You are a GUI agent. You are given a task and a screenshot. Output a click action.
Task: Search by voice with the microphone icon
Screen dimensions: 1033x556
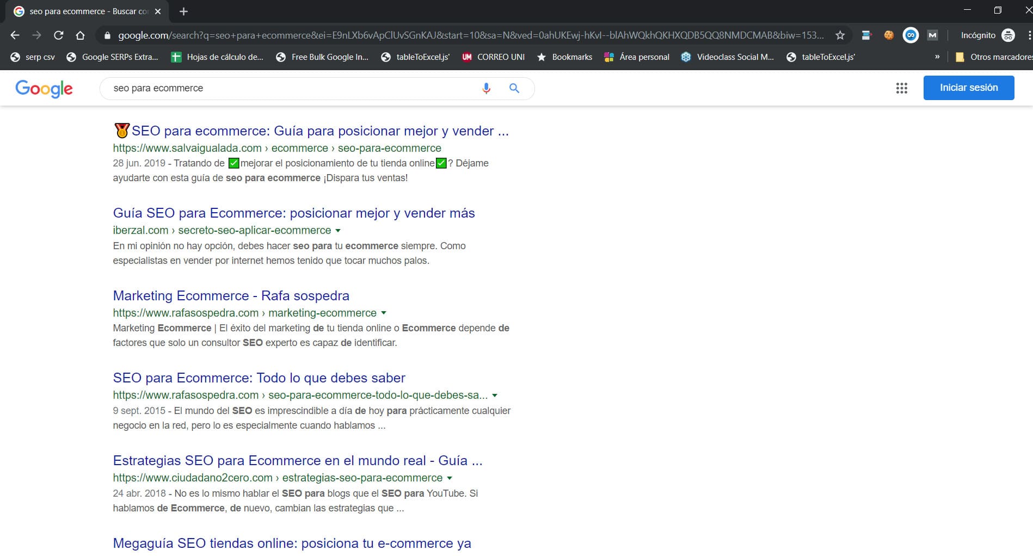pyautogui.click(x=487, y=88)
